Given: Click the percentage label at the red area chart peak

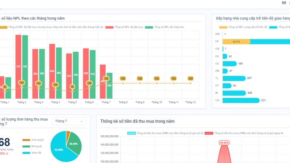Looking at the screenshot, I should tap(224, 143).
